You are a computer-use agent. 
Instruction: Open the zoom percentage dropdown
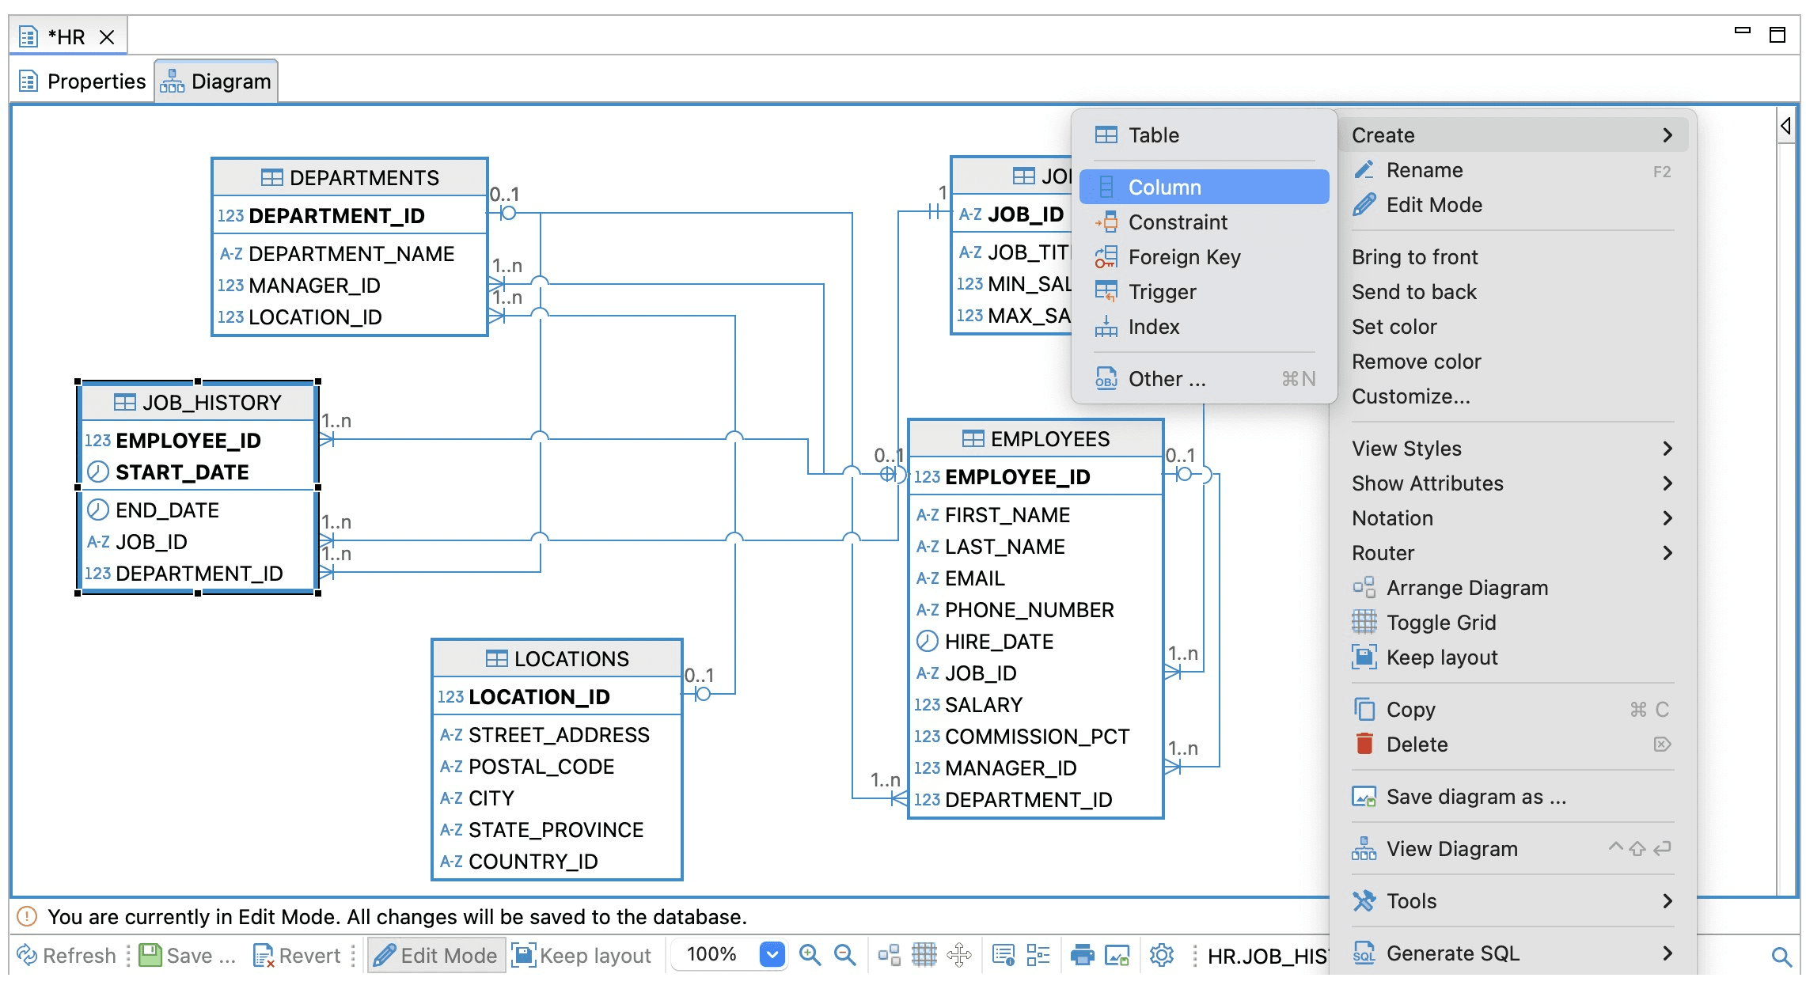772,955
